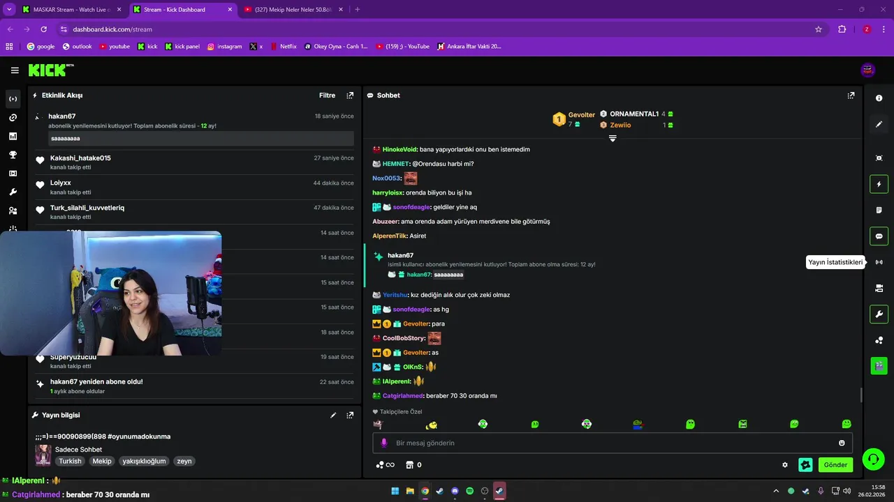This screenshot has width=894, height=502.
Task: Click the pencil edit icon in right toolbar
Action: [879, 124]
